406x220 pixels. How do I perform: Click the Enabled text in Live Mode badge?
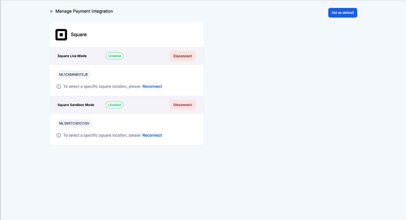pyautogui.click(x=116, y=56)
